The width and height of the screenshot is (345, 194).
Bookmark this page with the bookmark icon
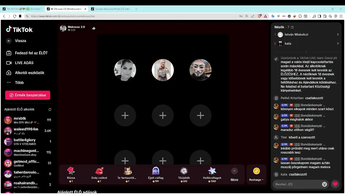pos(20,16)
